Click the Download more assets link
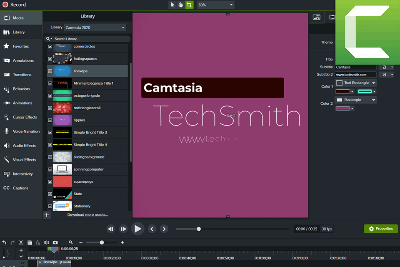This screenshot has height=267, width=400. click(87, 214)
